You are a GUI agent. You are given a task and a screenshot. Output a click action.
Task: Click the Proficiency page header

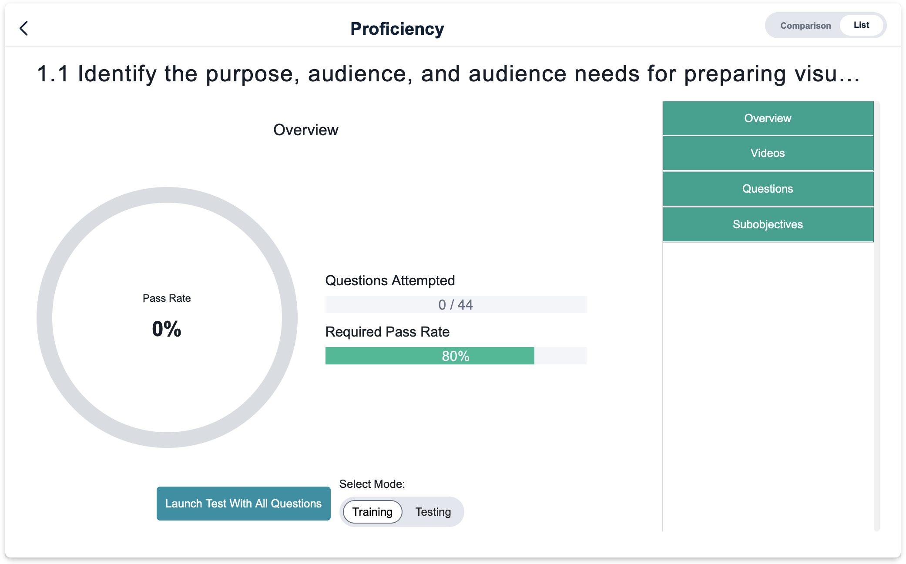(x=397, y=29)
